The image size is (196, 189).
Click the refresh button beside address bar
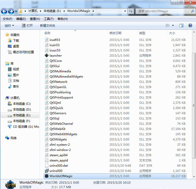click(131, 11)
